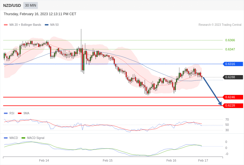Click the MACD Signal green swatch

(23, 138)
